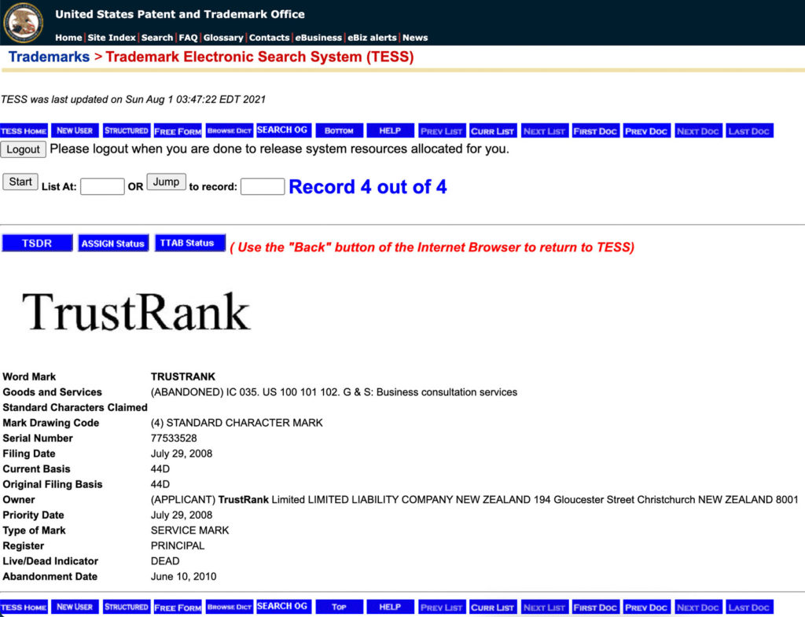Open the Contacts header link
This screenshot has height=617, width=805.
[x=269, y=38]
